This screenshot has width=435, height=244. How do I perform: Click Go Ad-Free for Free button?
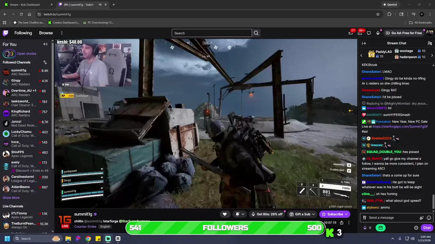click(x=404, y=33)
